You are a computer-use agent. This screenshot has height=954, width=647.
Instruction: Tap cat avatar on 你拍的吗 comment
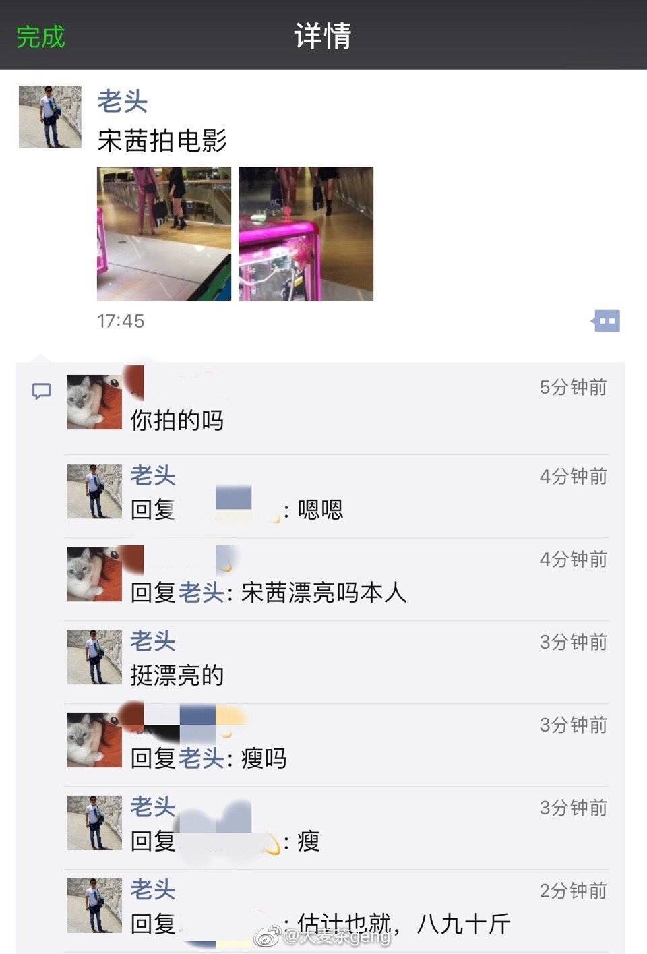click(x=95, y=403)
